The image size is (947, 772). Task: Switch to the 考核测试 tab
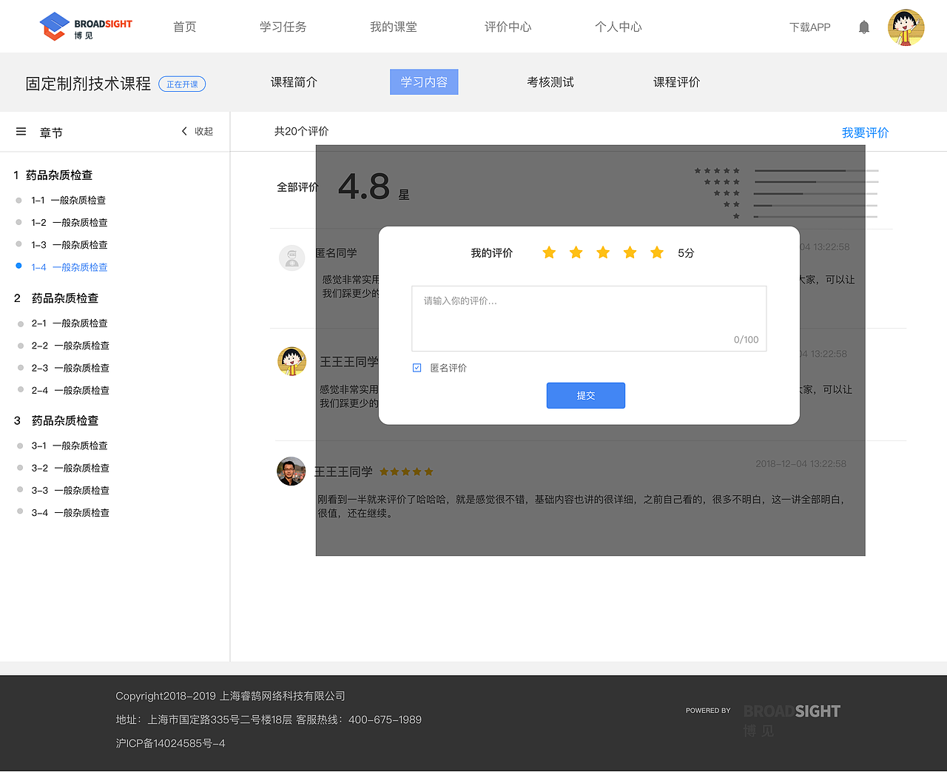click(x=550, y=82)
